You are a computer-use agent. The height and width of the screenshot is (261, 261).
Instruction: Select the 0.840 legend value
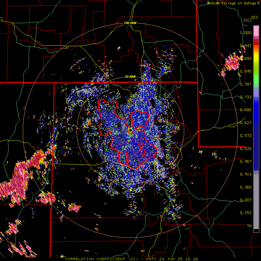(246, 71)
